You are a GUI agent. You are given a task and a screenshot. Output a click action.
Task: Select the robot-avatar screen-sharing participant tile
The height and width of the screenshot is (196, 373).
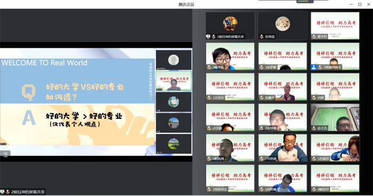(x=230, y=25)
